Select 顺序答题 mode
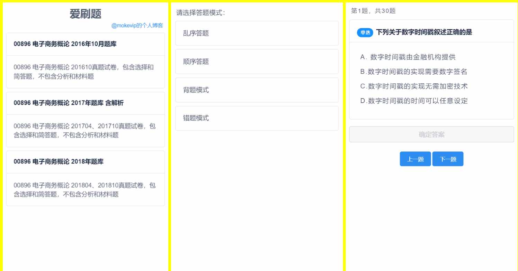 coord(257,62)
